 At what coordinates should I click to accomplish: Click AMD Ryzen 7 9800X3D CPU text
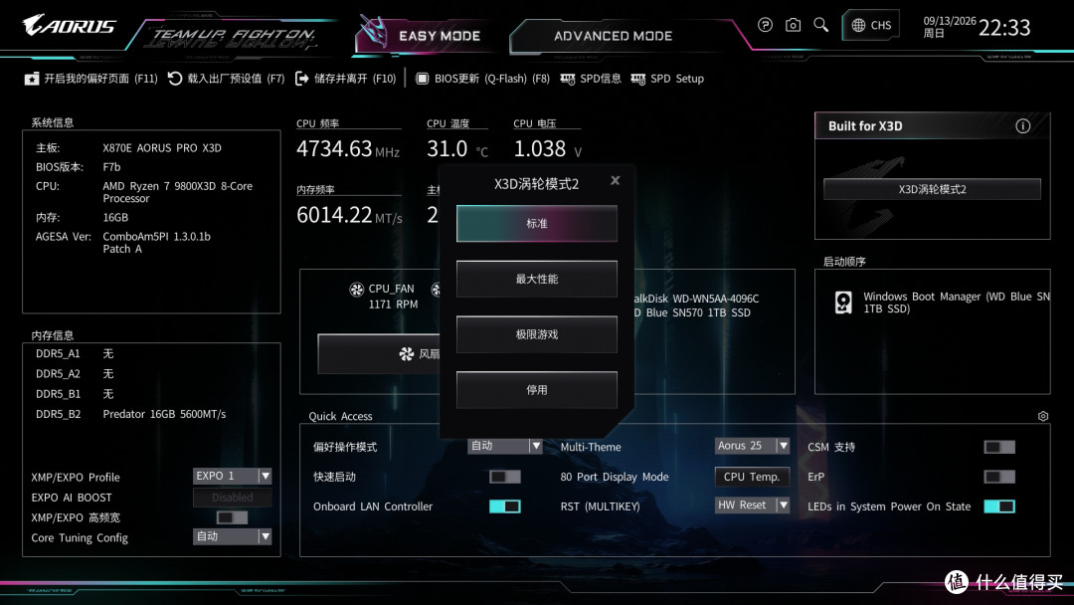coord(177,192)
